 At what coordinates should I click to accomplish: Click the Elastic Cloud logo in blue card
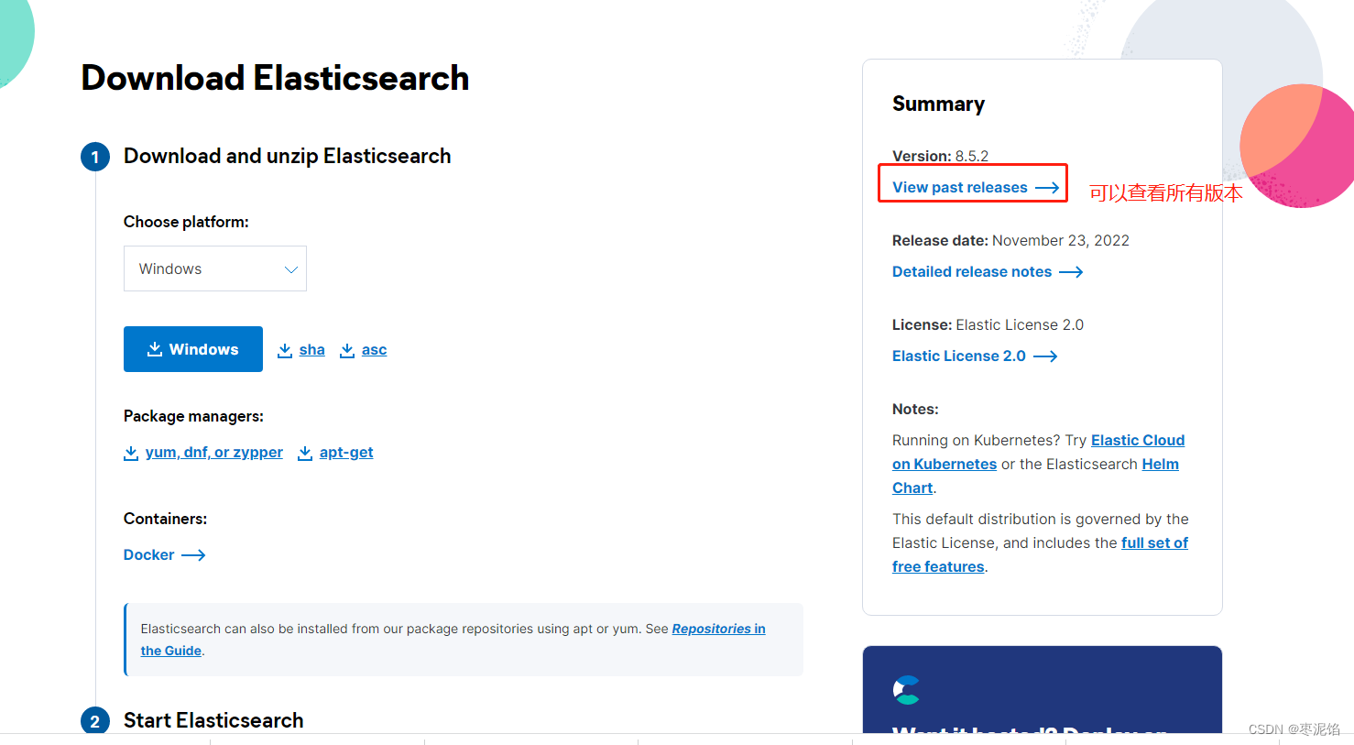907,690
